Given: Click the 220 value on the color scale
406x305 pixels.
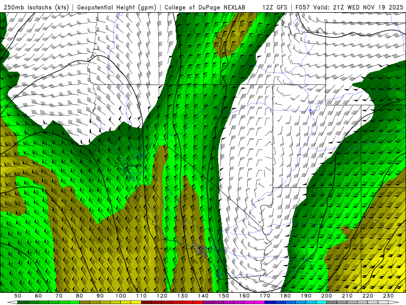Looking at the screenshot, I should click(x=367, y=296).
